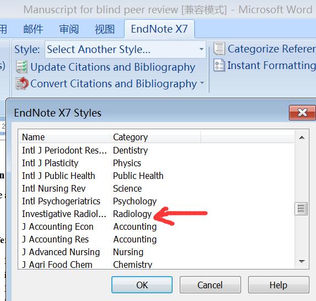Open the 邮件 ribbon tab
316x301 pixels.
[33, 29]
